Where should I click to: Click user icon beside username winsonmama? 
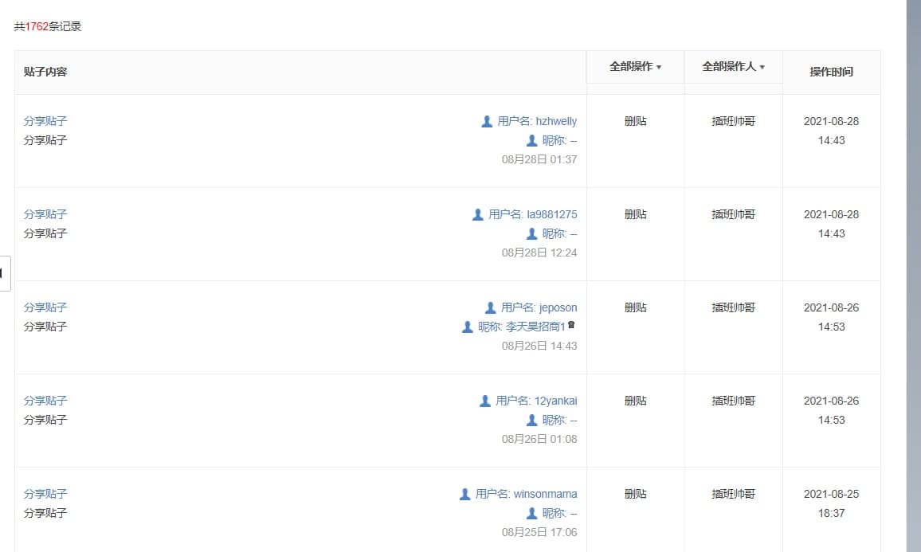pos(465,494)
